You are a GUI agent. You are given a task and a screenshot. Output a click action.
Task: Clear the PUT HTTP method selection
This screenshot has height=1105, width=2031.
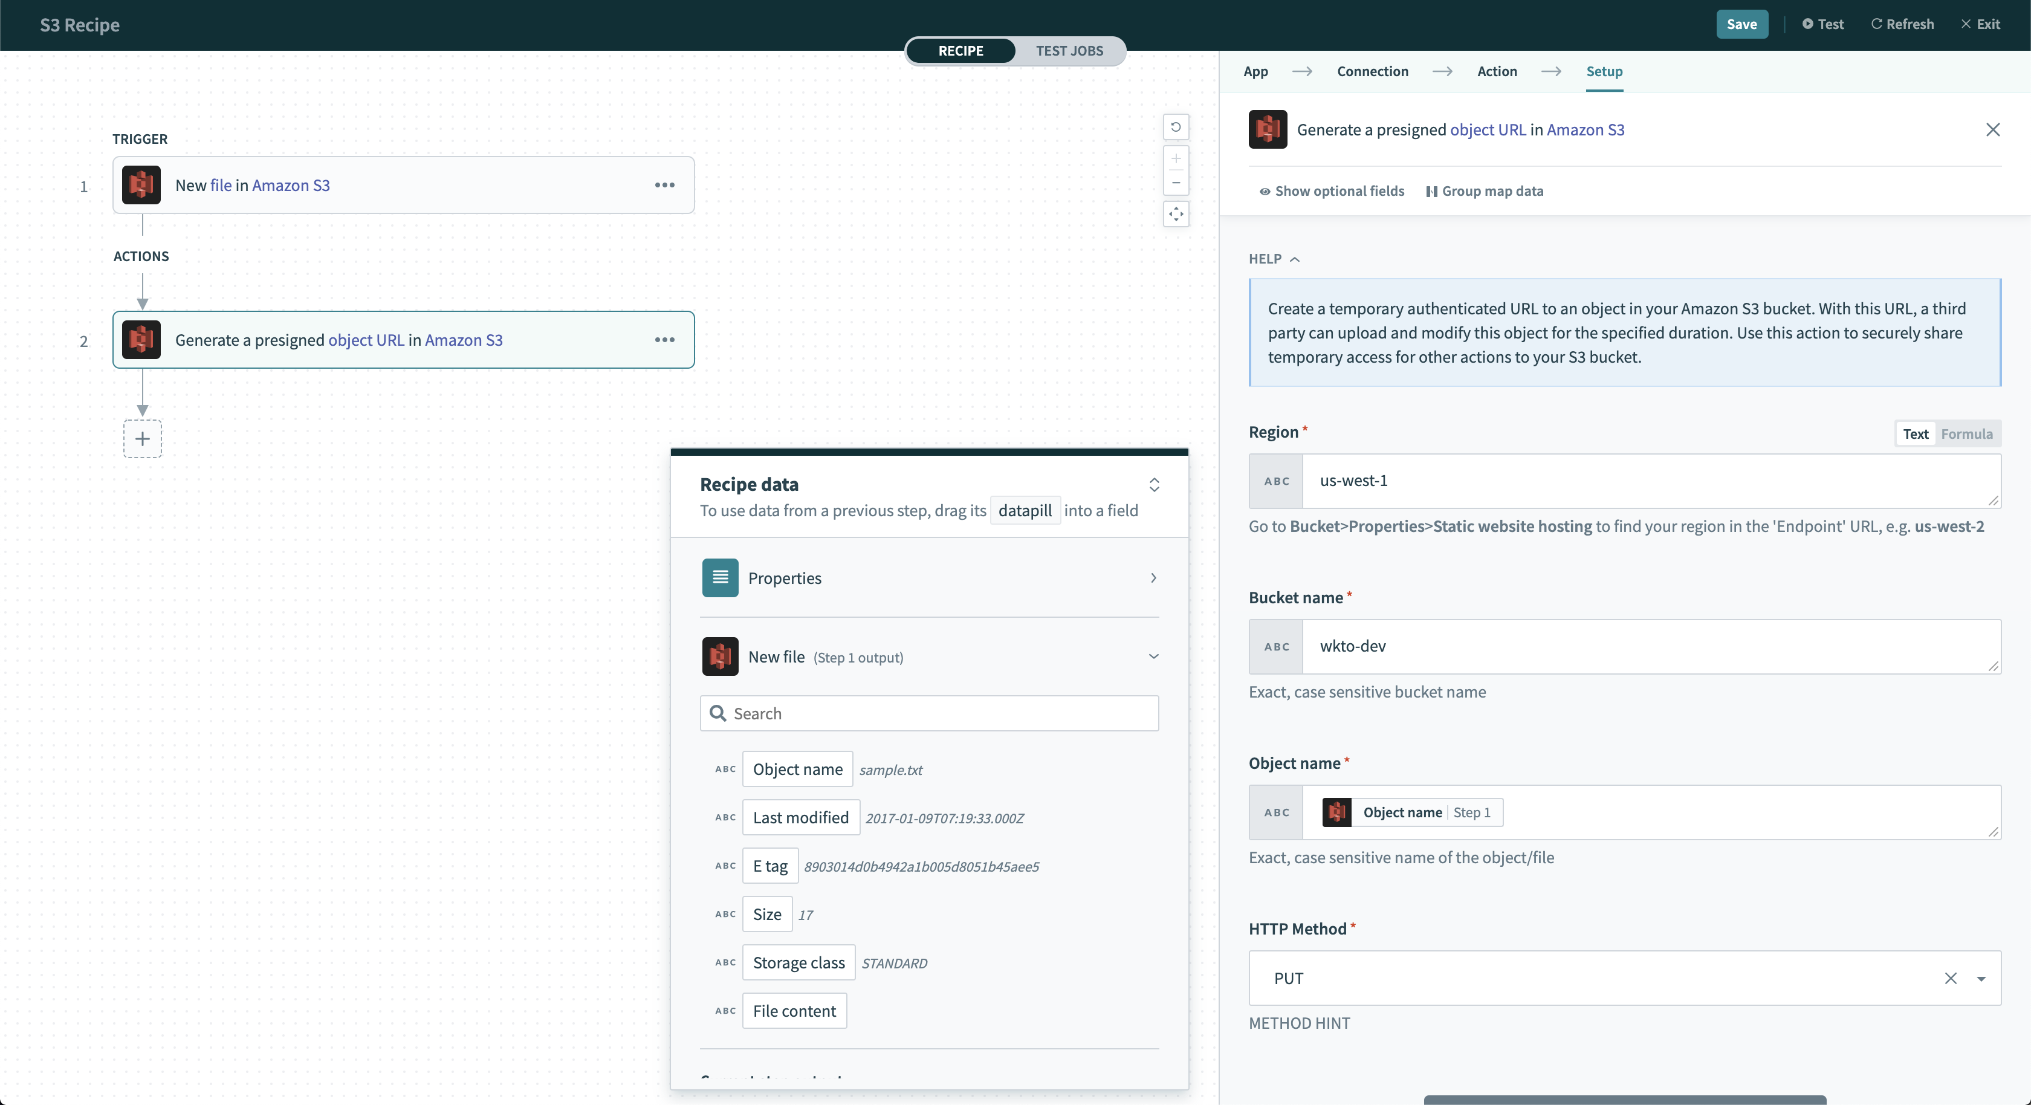pyautogui.click(x=1950, y=978)
